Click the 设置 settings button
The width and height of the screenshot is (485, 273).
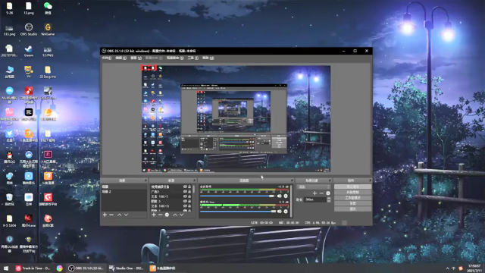click(352, 203)
